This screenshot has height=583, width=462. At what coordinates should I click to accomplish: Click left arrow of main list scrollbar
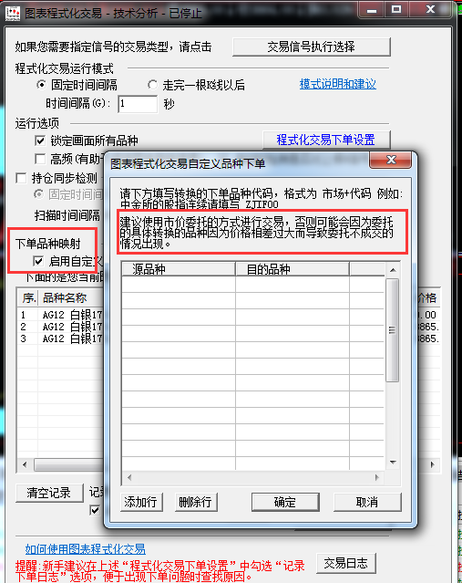click(25, 464)
